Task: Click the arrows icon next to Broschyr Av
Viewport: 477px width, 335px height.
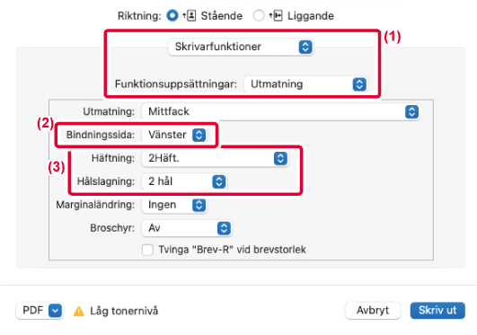Action: point(224,228)
